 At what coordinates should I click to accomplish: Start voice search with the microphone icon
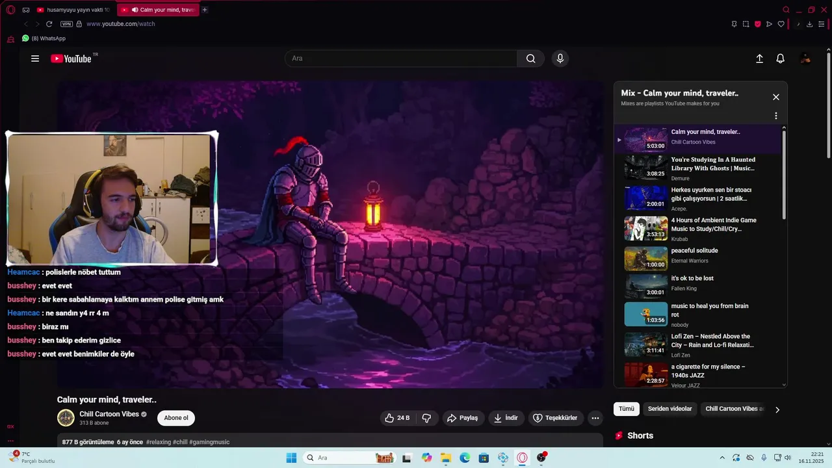tap(560, 58)
